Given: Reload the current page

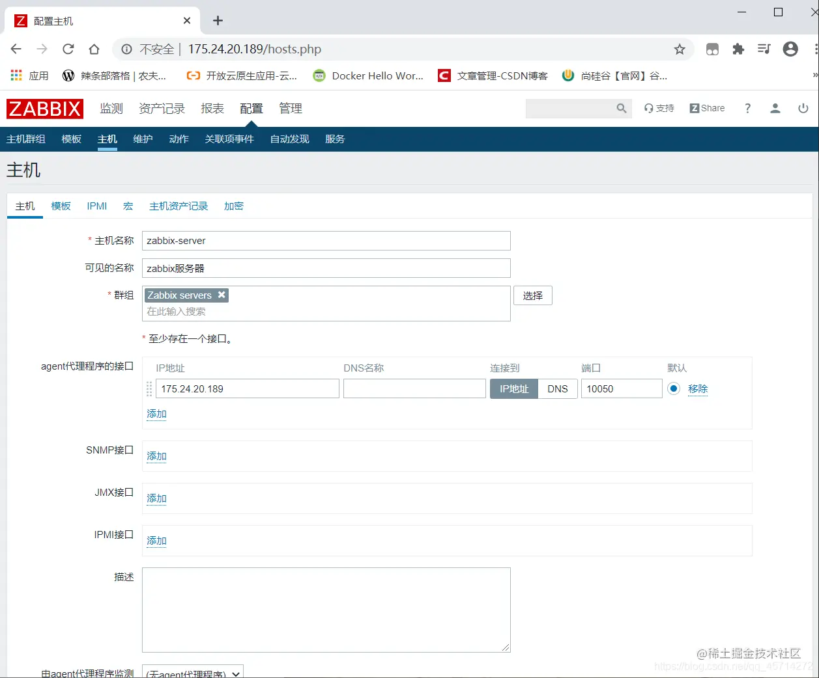Looking at the screenshot, I should coord(68,49).
